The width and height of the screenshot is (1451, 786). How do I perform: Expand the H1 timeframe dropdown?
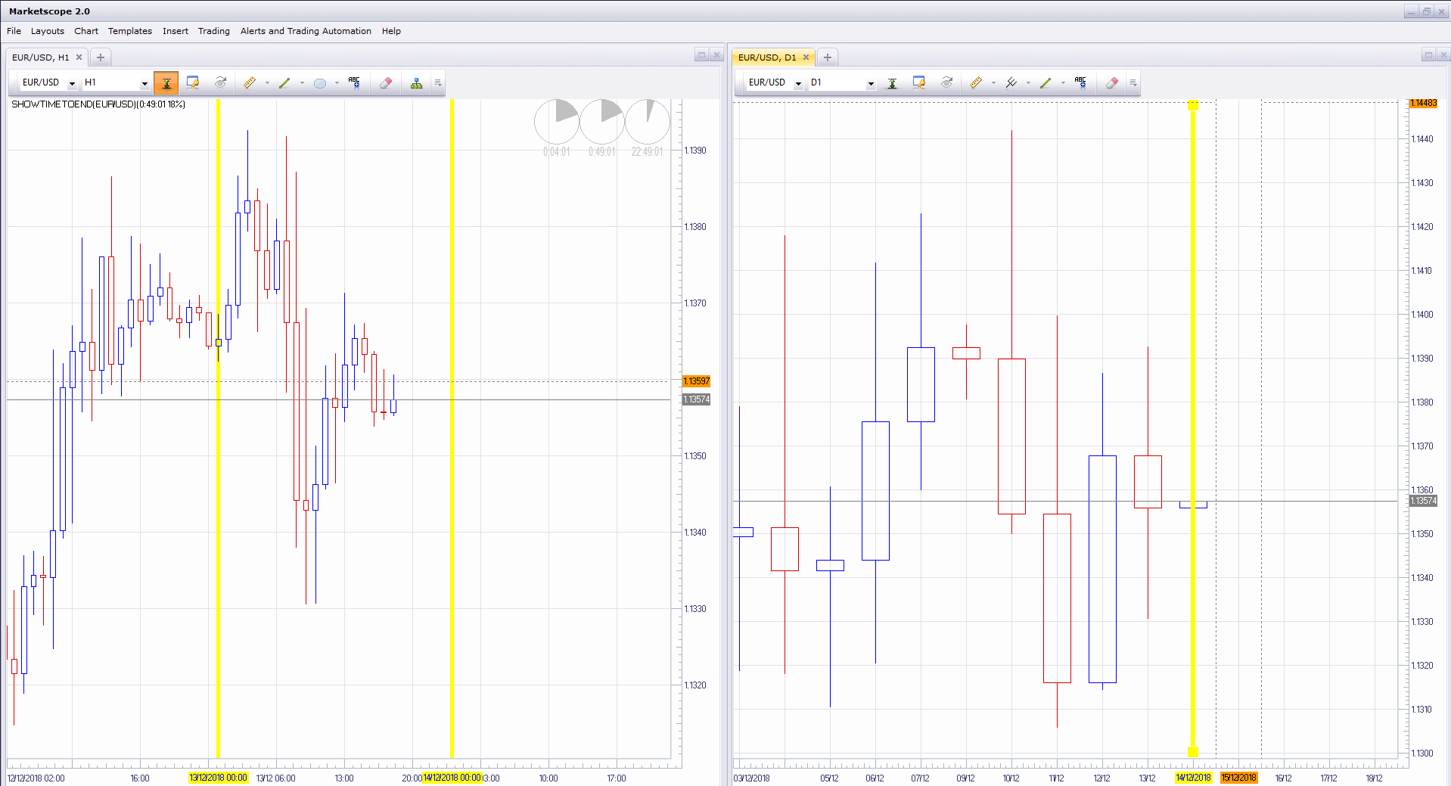point(144,83)
